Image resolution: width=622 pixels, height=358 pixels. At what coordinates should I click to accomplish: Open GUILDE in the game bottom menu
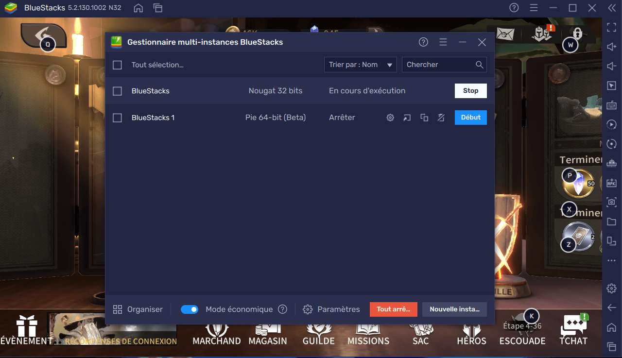click(318, 334)
